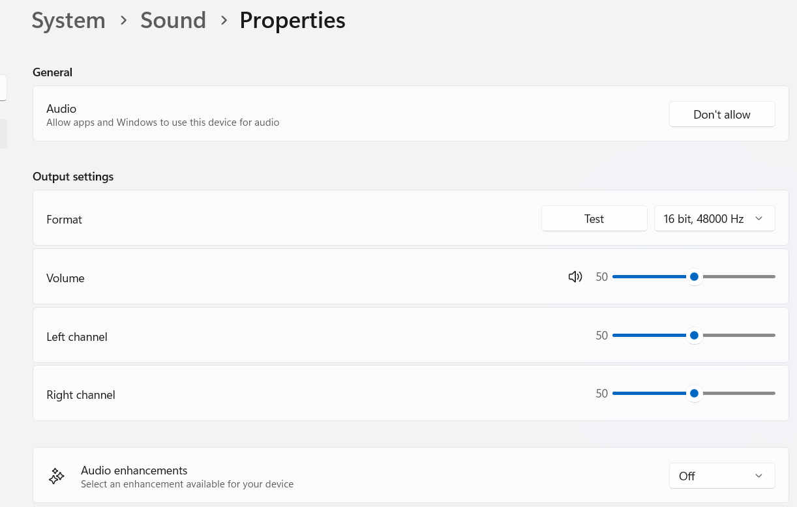Expand the Audio enhancements Off dropdown

(x=722, y=476)
